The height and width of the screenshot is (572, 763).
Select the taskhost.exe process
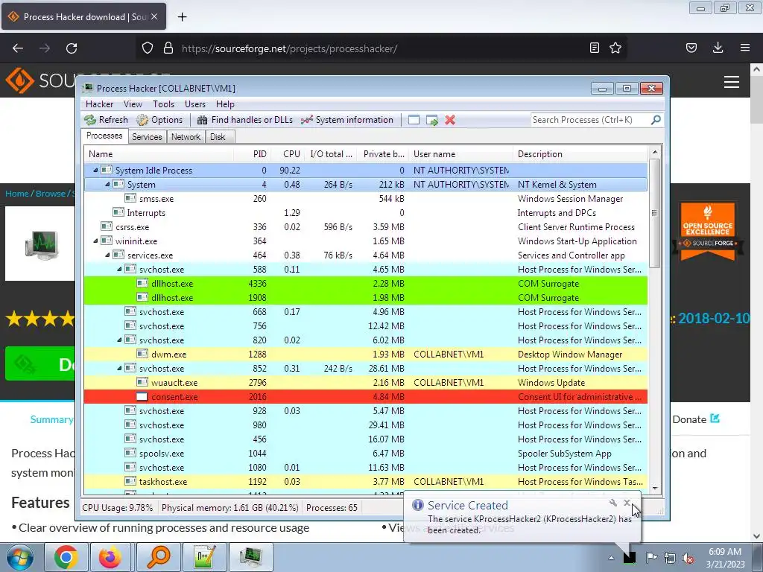[365, 482]
